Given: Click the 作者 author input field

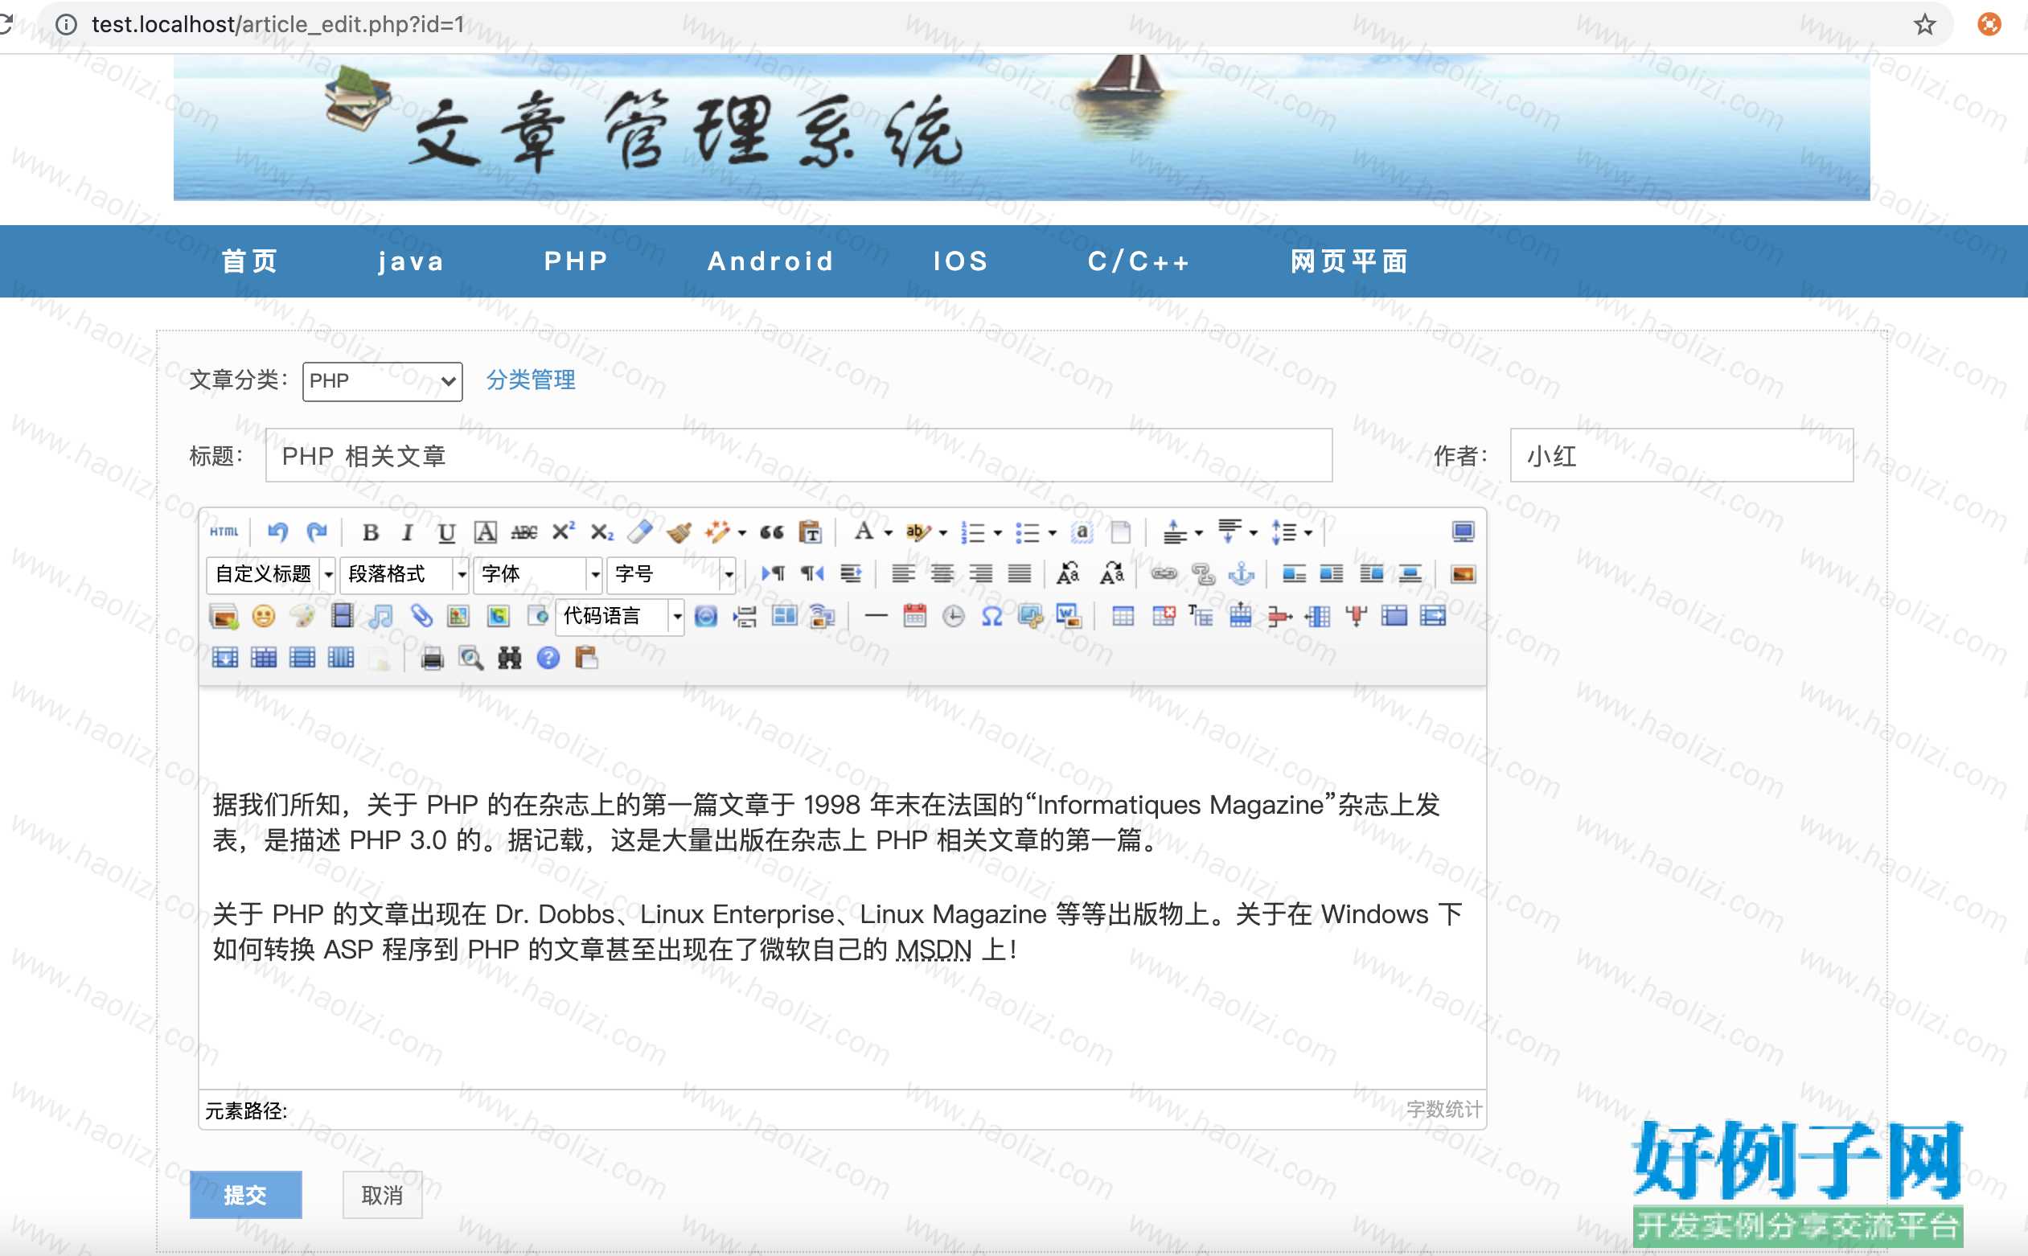Looking at the screenshot, I should pyautogui.click(x=1681, y=455).
